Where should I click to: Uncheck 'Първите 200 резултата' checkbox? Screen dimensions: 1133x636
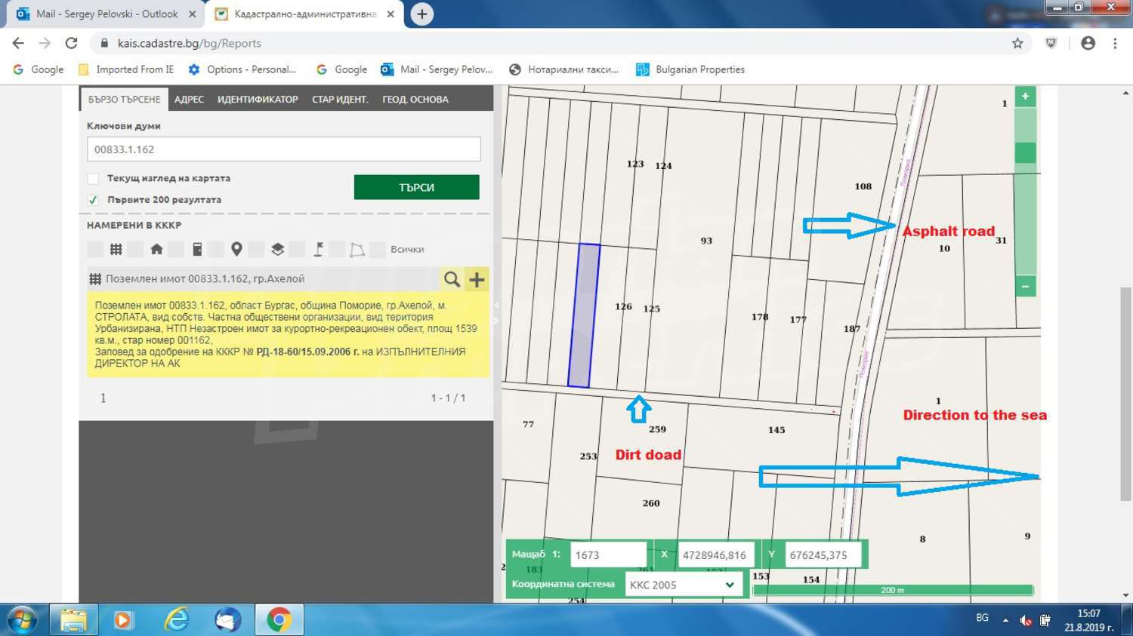coord(93,200)
